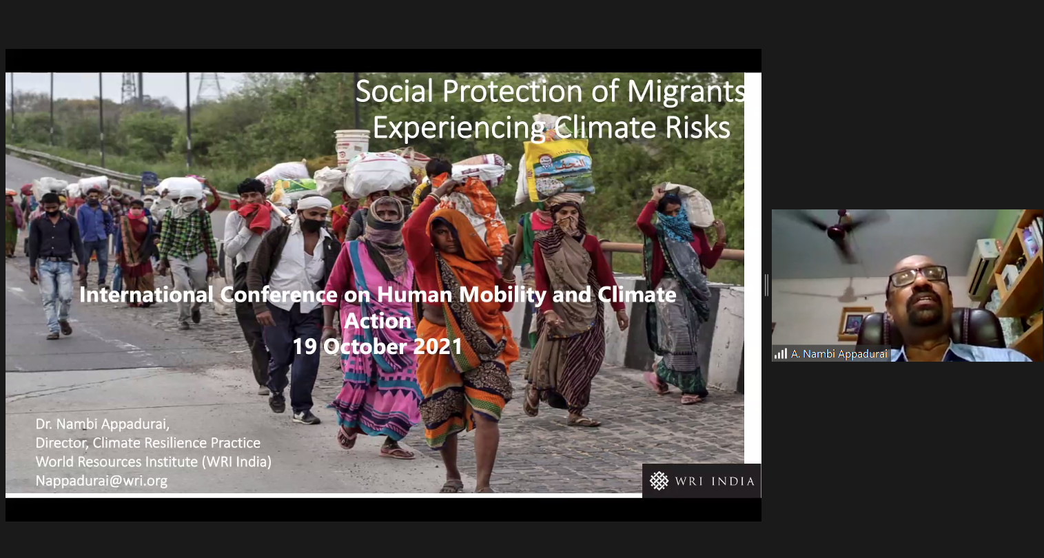Click the WRI India diamond logo icon
The height and width of the screenshot is (558, 1044).
(659, 481)
